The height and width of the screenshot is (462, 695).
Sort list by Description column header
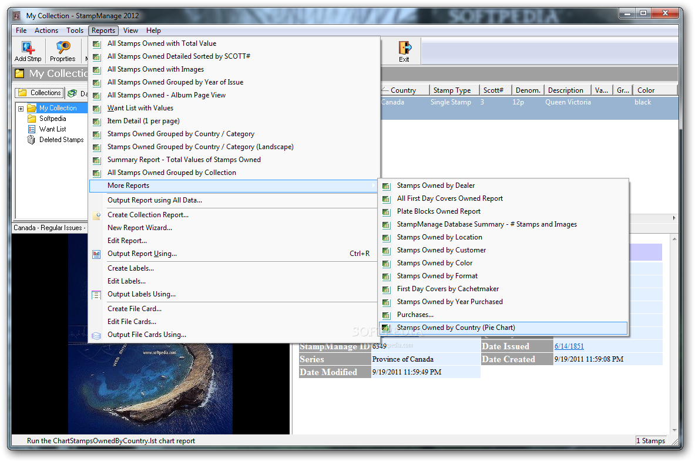click(x=568, y=90)
